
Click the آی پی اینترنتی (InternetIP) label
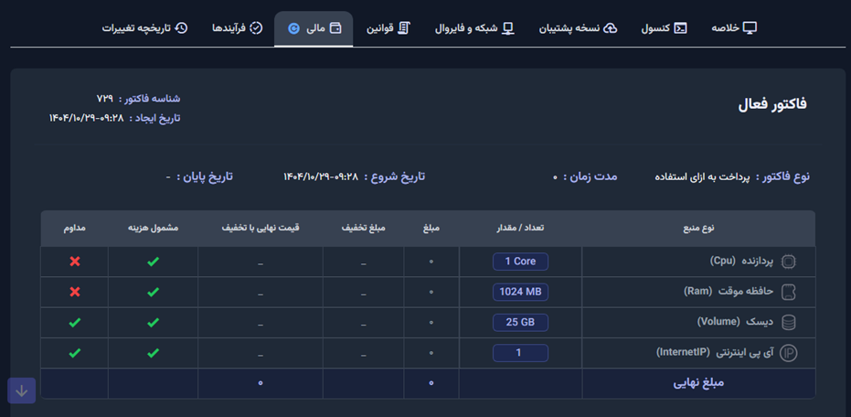pos(717,352)
